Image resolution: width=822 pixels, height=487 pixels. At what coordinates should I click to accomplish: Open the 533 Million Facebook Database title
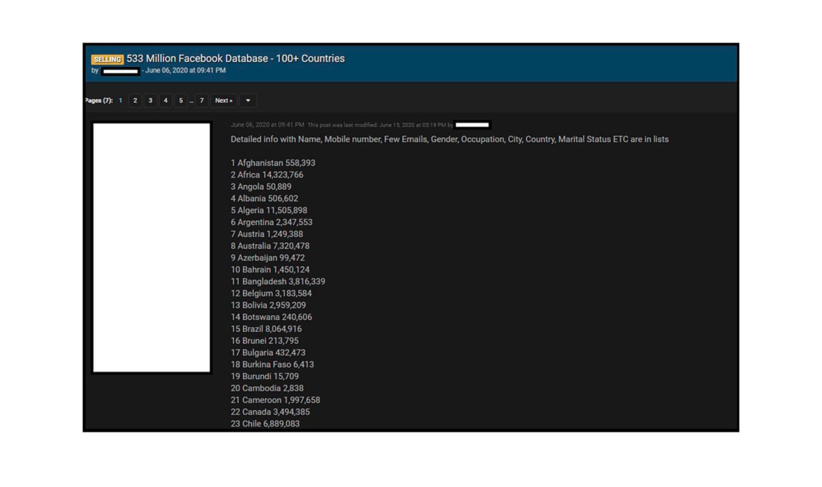[235, 58]
